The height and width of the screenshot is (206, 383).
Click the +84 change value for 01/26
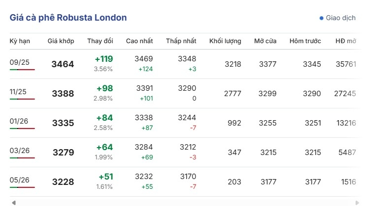[x=104, y=118]
